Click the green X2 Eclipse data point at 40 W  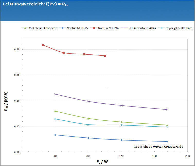[55, 111]
